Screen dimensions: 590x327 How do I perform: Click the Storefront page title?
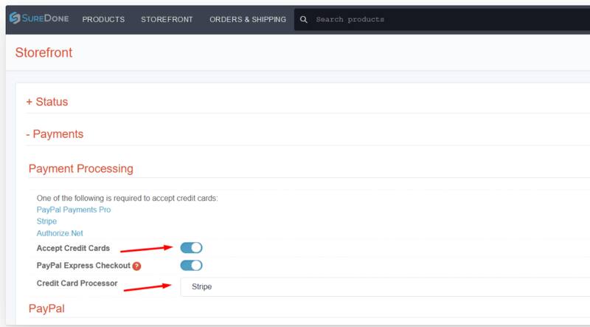pos(44,53)
